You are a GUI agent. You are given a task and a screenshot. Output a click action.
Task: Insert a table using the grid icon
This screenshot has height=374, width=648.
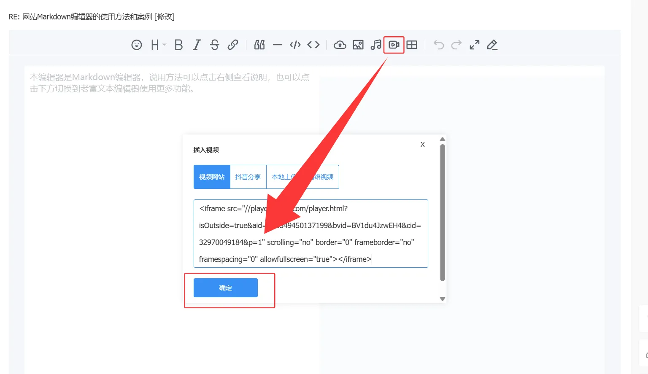[412, 45]
